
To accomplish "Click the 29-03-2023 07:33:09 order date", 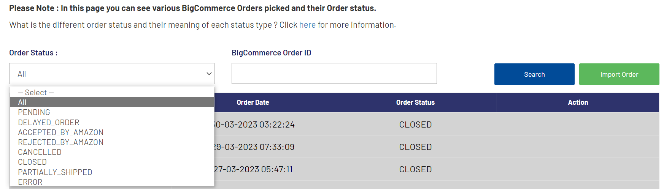I will (254, 147).
